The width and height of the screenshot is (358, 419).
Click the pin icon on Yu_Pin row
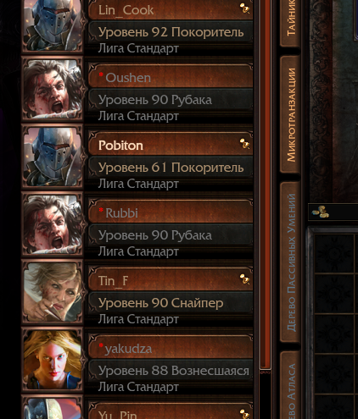[x=244, y=414]
